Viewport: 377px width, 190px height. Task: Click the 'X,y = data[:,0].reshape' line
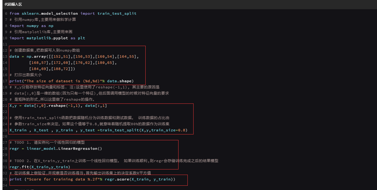coord(58,106)
